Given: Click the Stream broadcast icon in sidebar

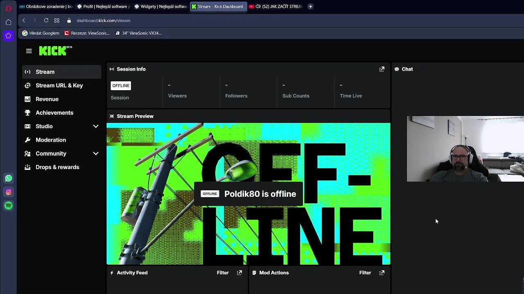Looking at the screenshot, I should pyautogui.click(x=27, y=72).
